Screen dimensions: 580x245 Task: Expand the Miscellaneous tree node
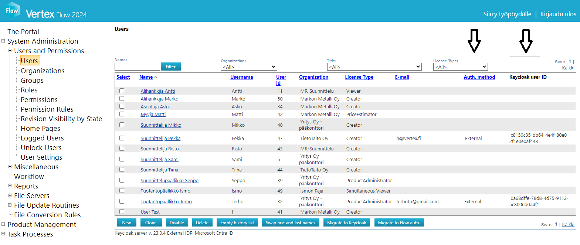(x=10, y=167)
